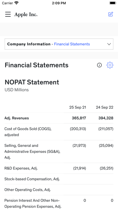This screenshot has width=118, height=210.
Task: Select the Pension Interest row label
Action: (33, 203)
